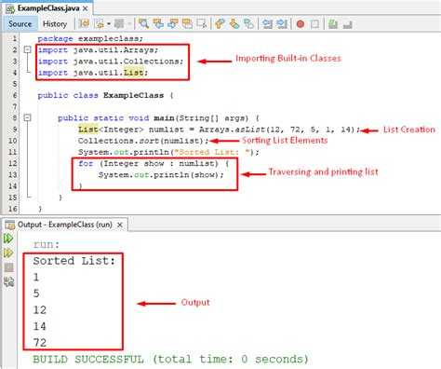Image resolution: width=441 pixels, height=369 pixels.
Task: Jump to last edit location icon
Action: (x=84, y=23)
